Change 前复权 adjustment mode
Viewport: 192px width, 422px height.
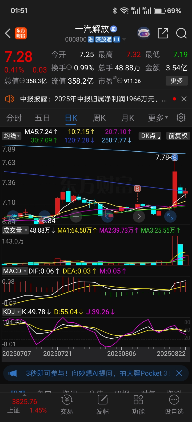click(x=178, y=136)
